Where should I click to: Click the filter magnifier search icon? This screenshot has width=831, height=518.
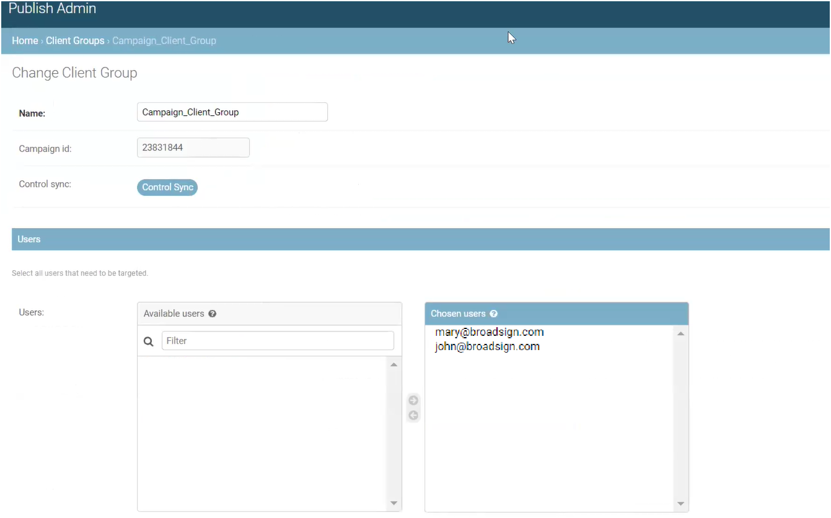149,341
